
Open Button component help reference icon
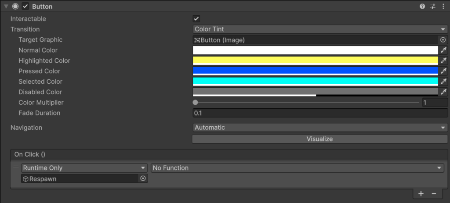[x=422, y=6]
